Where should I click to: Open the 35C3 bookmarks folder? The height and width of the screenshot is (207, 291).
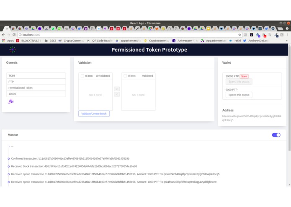coord(50,41)
